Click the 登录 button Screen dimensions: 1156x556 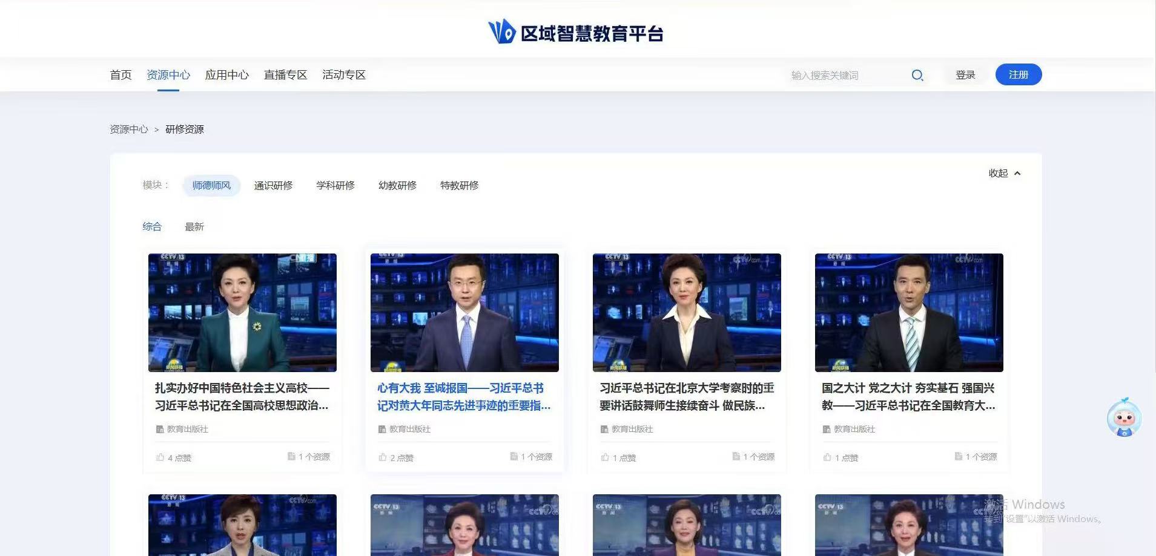tap(965, 75)
